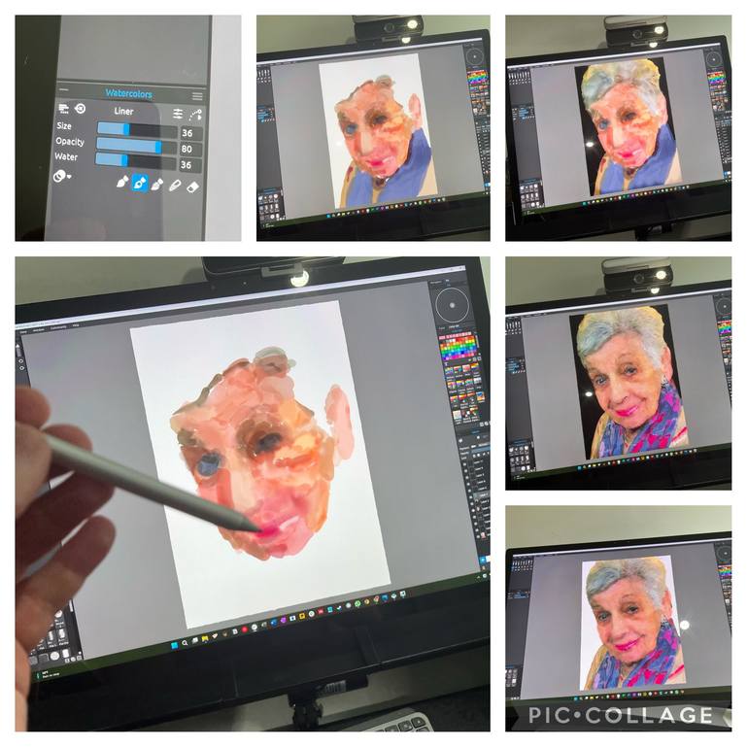The width and height of the screenshot is (748, 748).
Task: Select the Paint mode brush icon
Action: point(122,183)
